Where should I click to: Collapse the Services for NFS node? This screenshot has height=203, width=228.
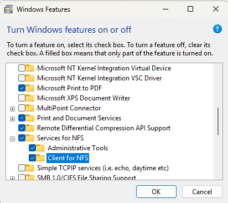pos(12,139)
